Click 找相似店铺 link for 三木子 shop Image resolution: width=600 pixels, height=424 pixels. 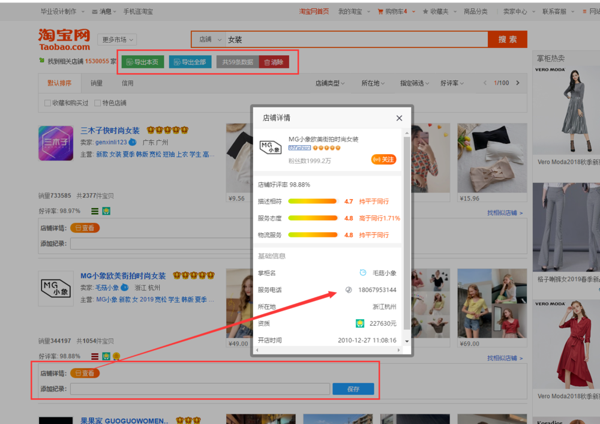(x=505, y=213)
